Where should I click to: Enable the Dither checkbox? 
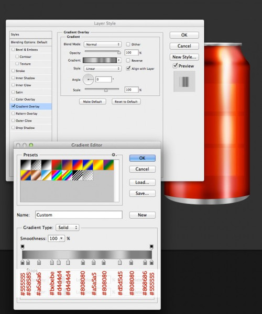tap(128, 44)
